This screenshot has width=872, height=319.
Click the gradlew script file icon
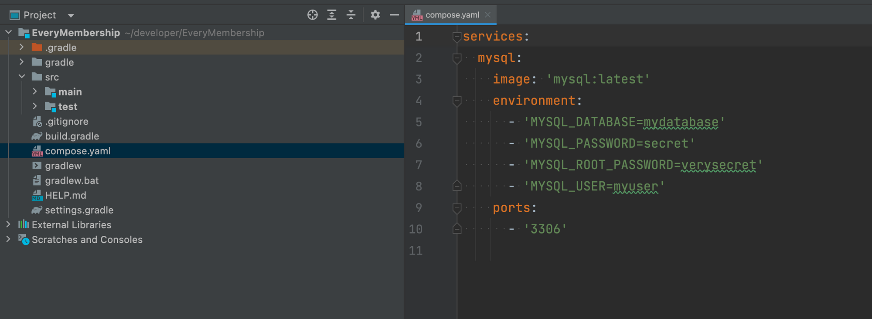(37, 166)
